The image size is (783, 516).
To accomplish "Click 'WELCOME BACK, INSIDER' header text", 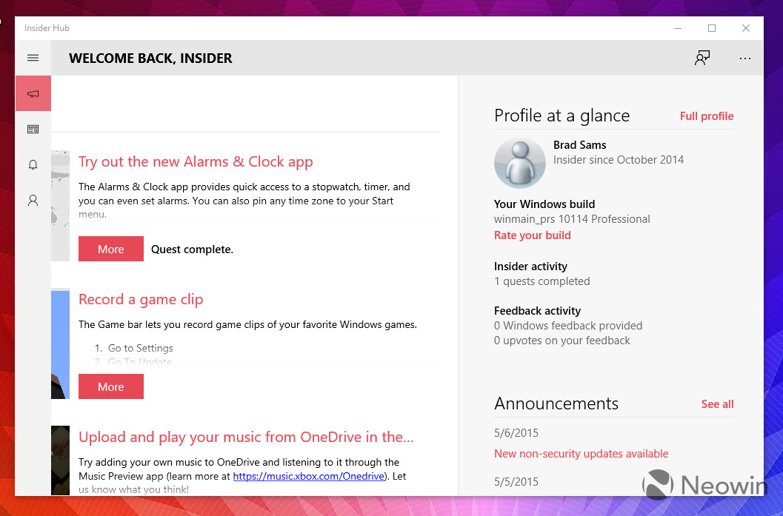I will pos(150,58).
